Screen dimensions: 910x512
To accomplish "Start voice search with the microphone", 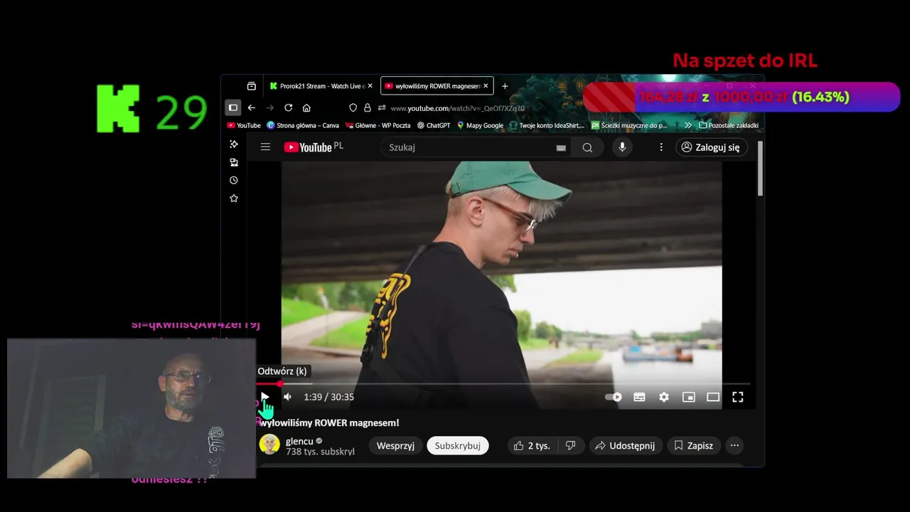I will click(622, 147).
